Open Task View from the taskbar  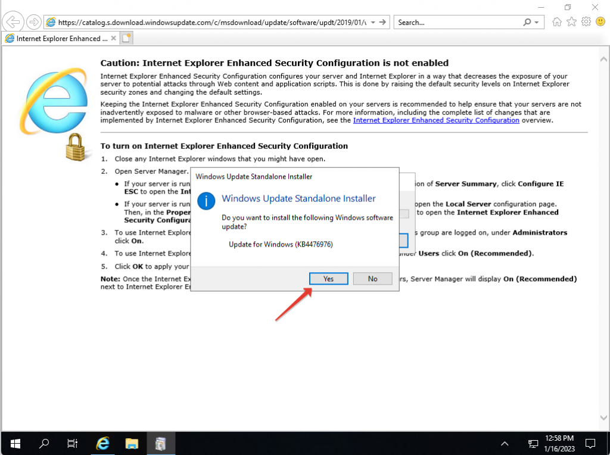coord(72,443)
